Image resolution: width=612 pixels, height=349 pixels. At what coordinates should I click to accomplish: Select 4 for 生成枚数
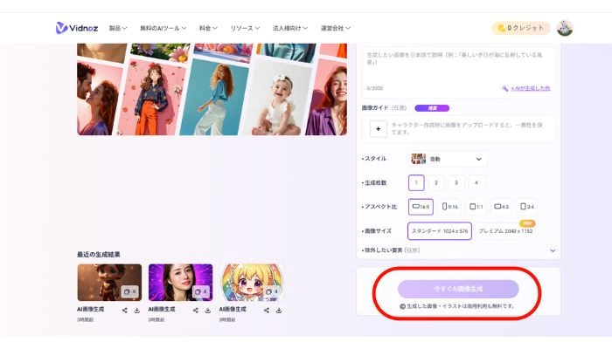(476, 182)
